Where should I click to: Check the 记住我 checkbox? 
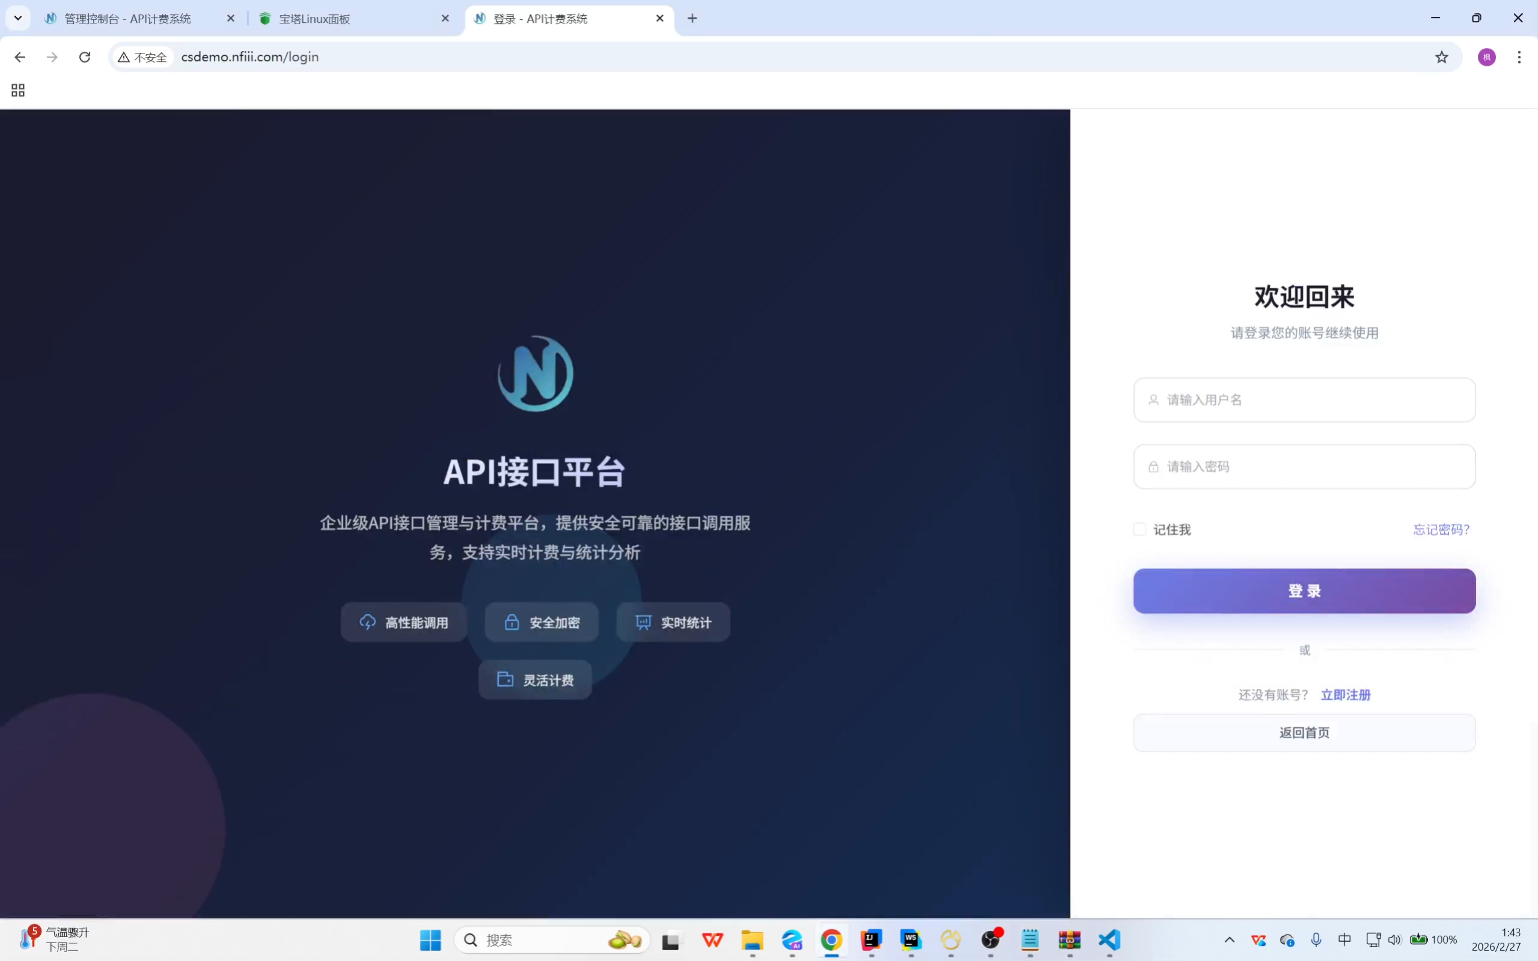point(1140,529)
